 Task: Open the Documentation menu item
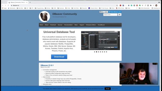coord(68,25)
